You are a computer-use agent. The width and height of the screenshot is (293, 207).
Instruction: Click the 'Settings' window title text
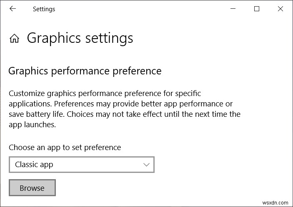click(x=44, y=9)
